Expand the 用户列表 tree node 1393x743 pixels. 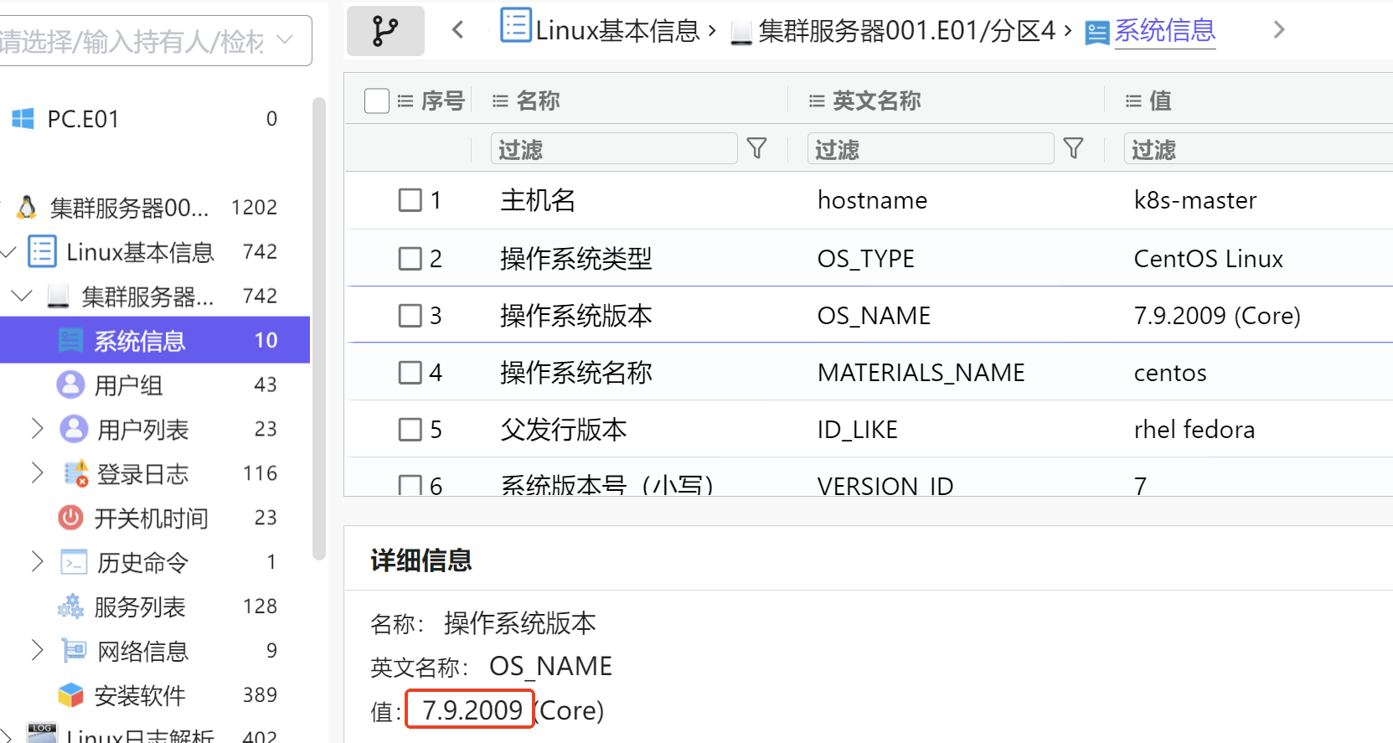tap(37, 429)
